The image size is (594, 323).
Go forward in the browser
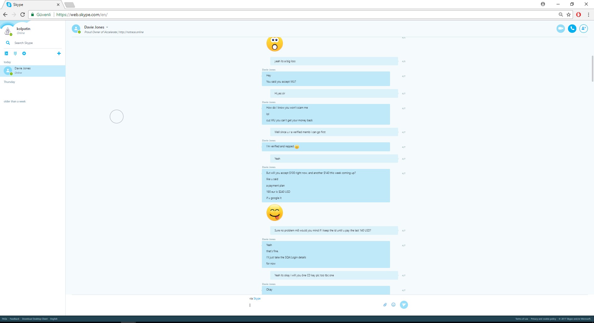pyautogui.click(x=14, y=15)
